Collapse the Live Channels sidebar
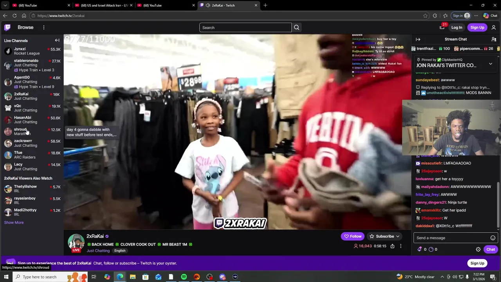The width and height of the screenshot is (501, 282). pos(57,40)
